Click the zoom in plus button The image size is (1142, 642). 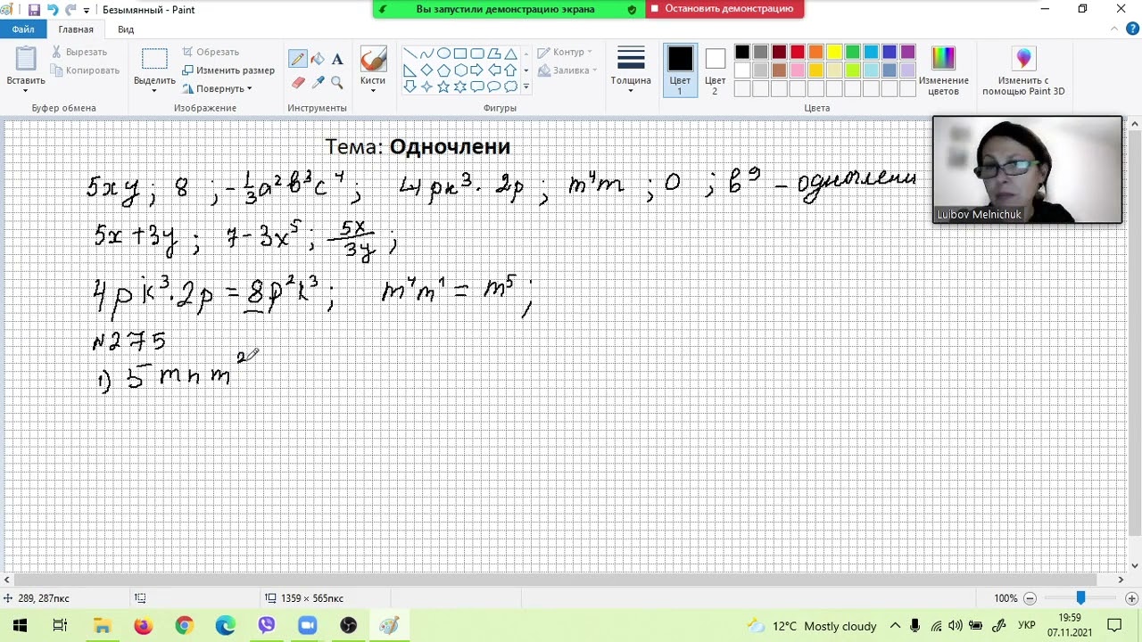pyautogui.click(x=1131, y=598)
